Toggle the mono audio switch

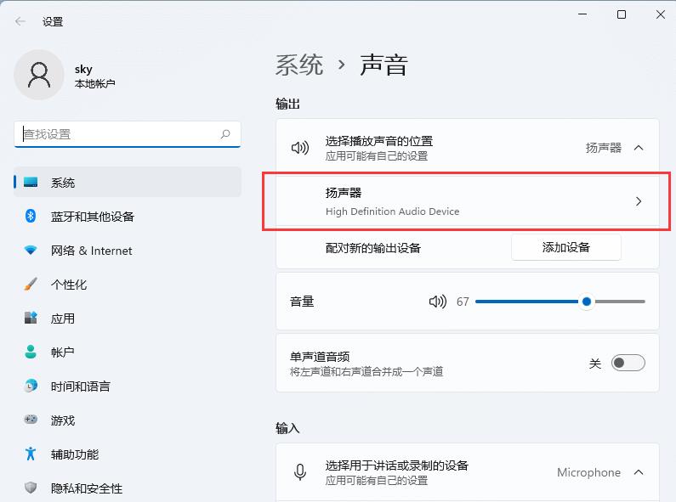[x=628, y=363]
